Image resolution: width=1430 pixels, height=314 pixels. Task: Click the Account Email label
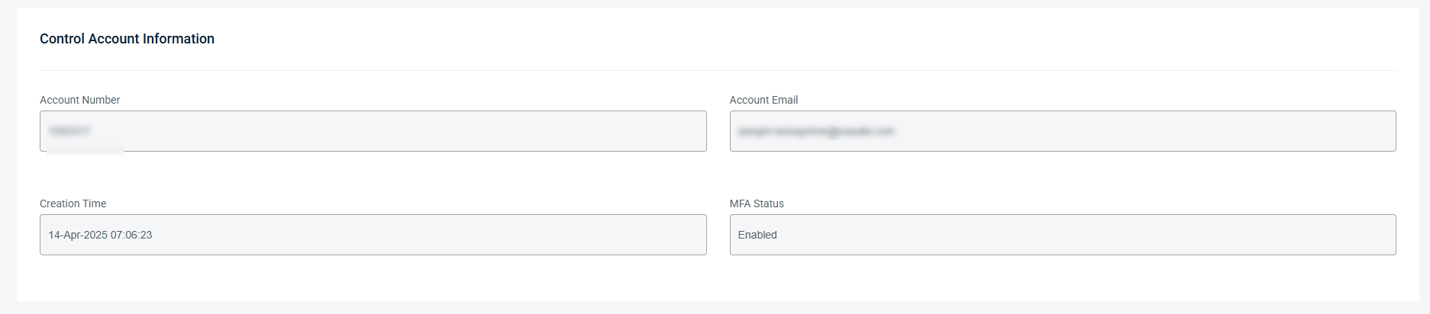[763, 100]
